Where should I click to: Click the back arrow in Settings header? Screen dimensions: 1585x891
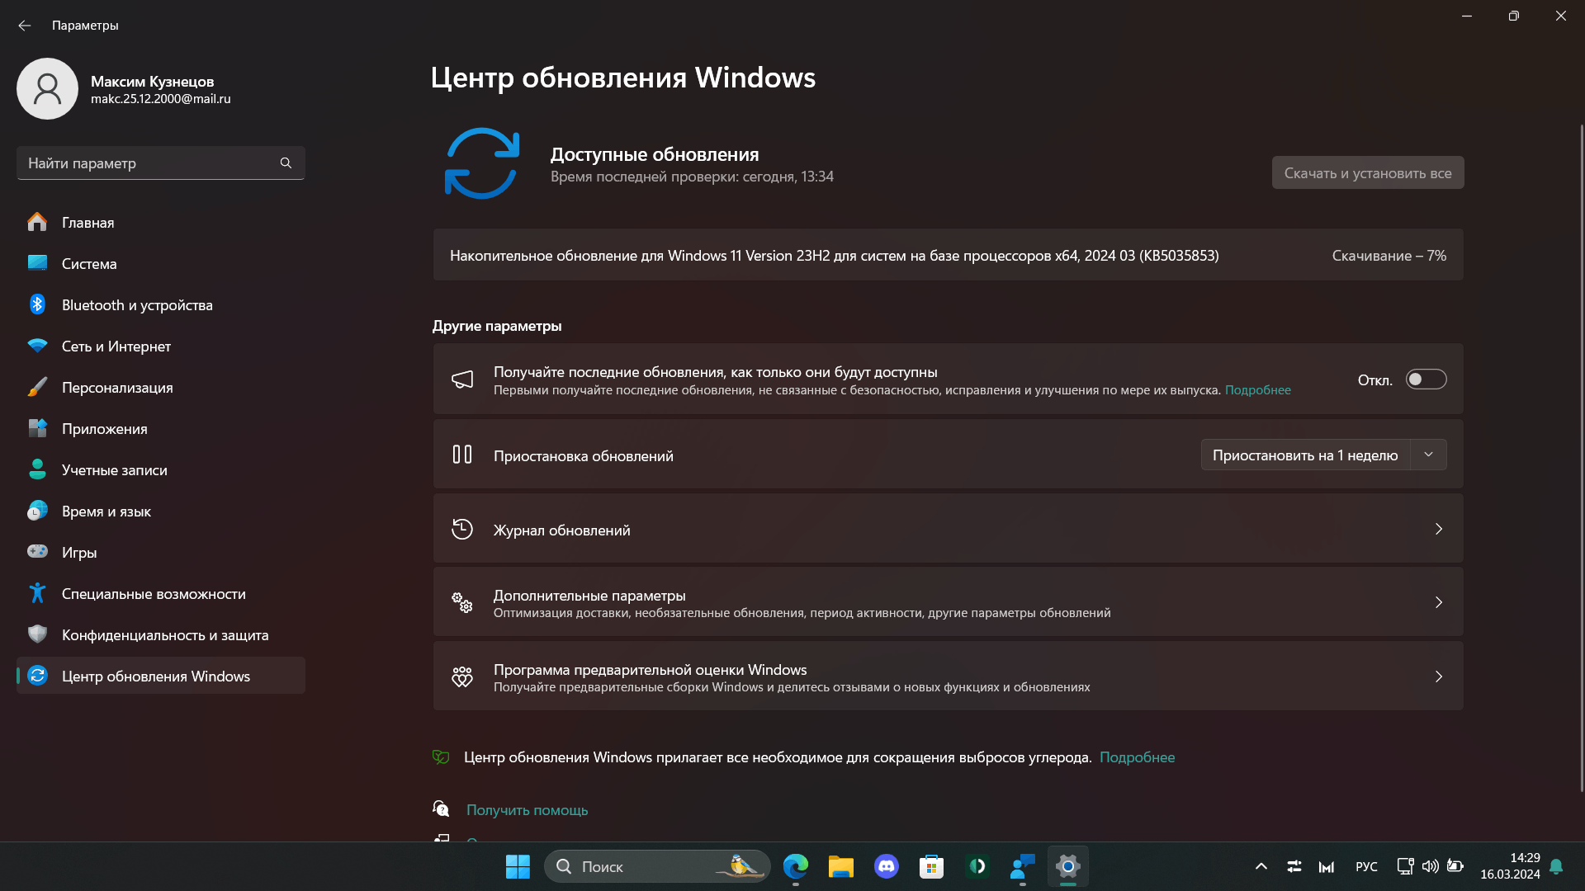pyautogui.click(x=24, y=26)
